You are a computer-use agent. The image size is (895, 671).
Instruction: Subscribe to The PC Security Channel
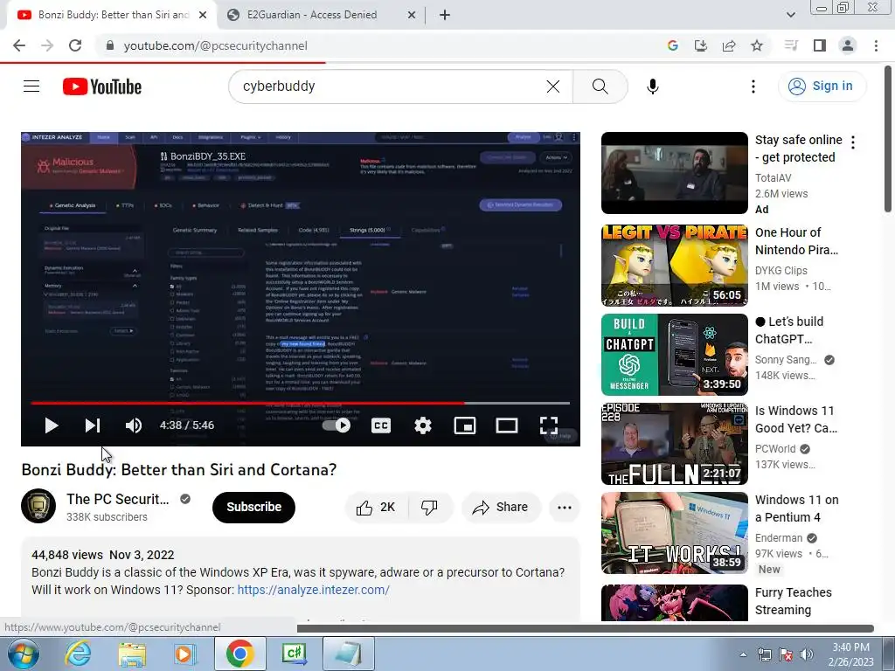[254, 508]
